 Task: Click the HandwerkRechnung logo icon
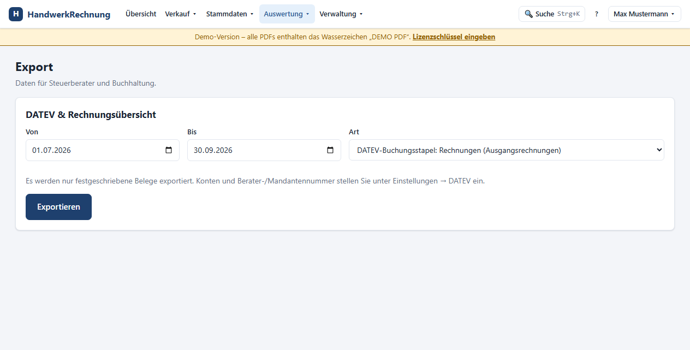pyautogui.click(x=16, y=14)
